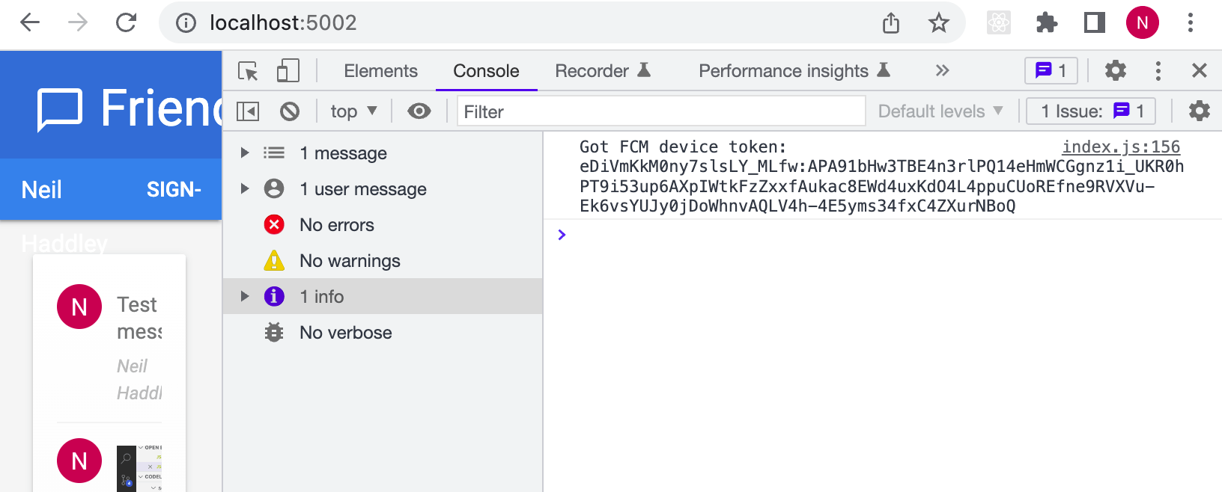This screenshot has height=492, width=1222.
Task: Open the index.js:156 source link
Action: (x=1120, y=147)
